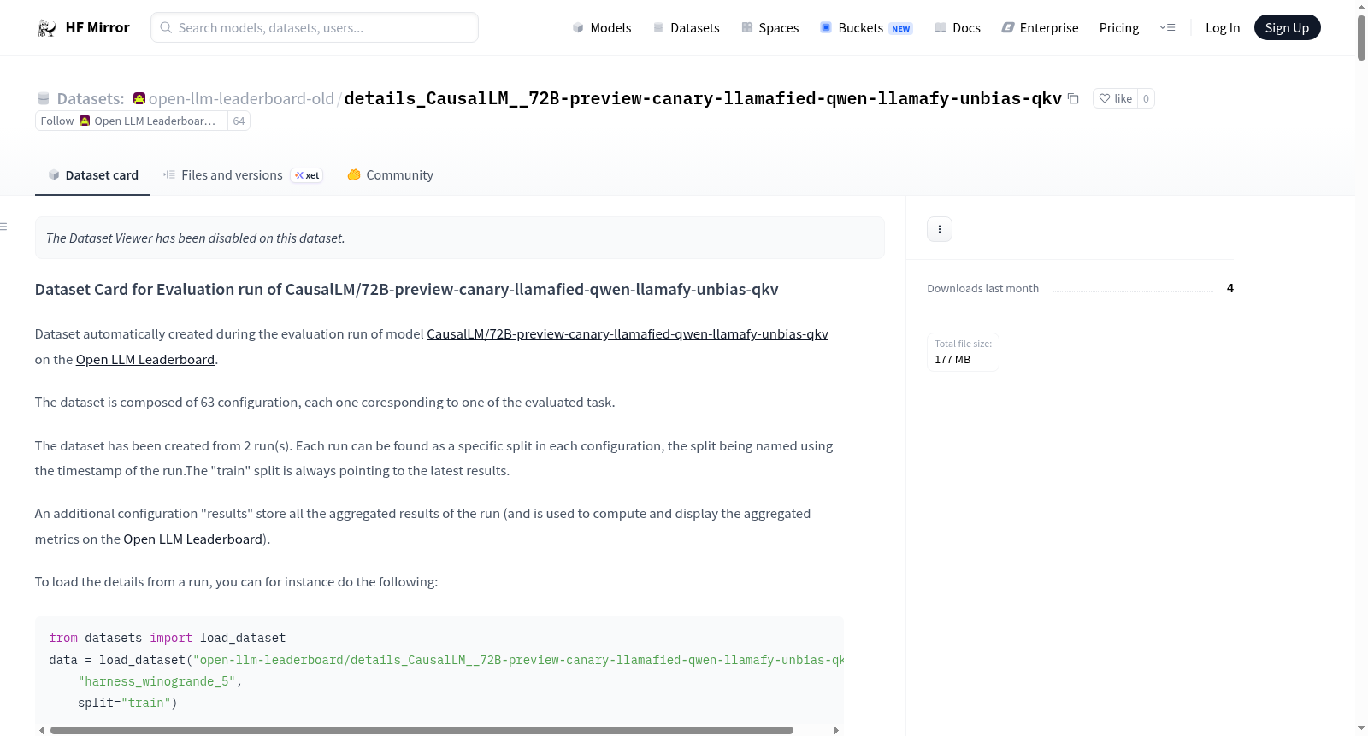Click the Datasets breadcrumb icon
Image resolution: width=1368 pixels, height=736 pixels.
click(44, 98)
